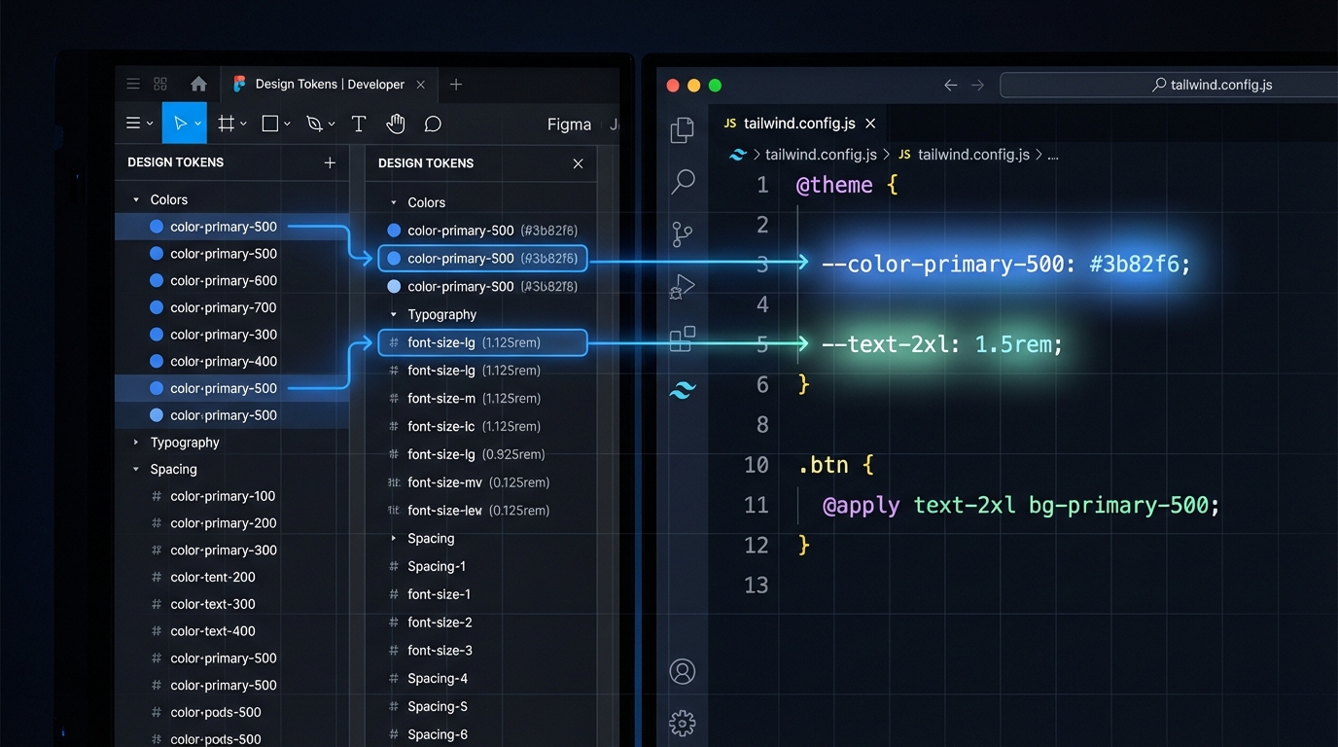Screen dimensions: 1338x747
Task: Select the Frame tool
Action: [x=225, y=123]
